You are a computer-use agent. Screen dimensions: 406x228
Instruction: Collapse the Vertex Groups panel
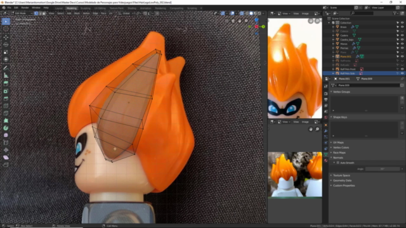tap(331, 92)
